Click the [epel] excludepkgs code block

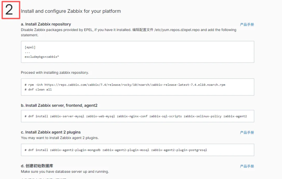click(x=137, y=52)
